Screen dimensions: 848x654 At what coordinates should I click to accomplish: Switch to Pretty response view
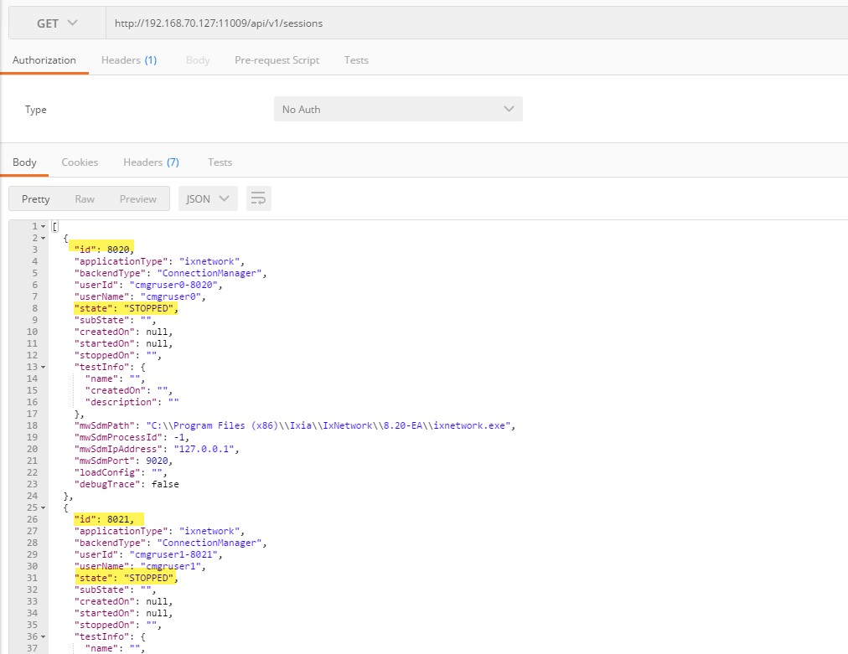(x=36, y=199)
